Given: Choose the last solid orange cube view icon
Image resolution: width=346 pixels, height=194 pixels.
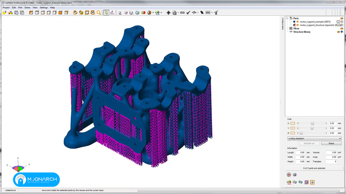Looking at the screenshot, I should pos(60,13).
